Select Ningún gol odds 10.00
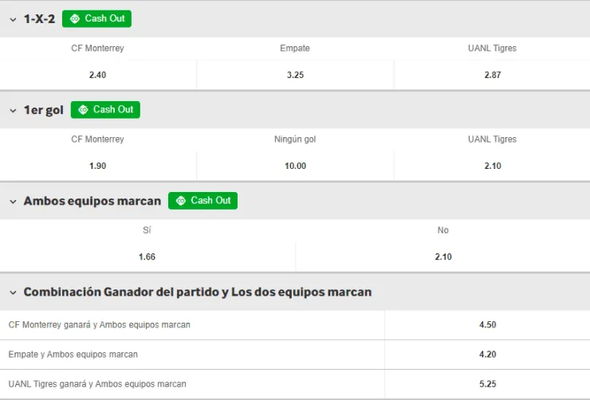Image resolution: width=590 pixels, height=400 pixels. (x=295, y=166)
